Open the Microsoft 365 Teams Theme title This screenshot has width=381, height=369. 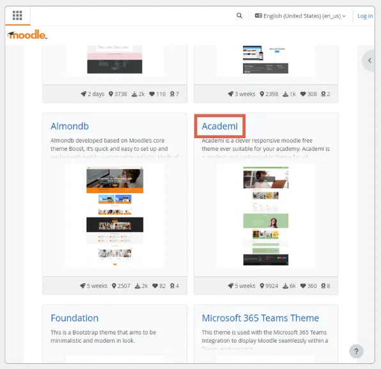point(260,318)
